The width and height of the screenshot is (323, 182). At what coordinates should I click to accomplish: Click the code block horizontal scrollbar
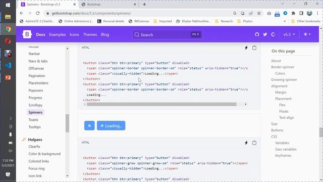click(x=161, y=104)
